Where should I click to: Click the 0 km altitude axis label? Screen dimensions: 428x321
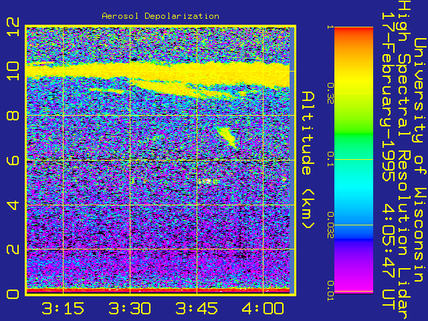tap(13, 294)
